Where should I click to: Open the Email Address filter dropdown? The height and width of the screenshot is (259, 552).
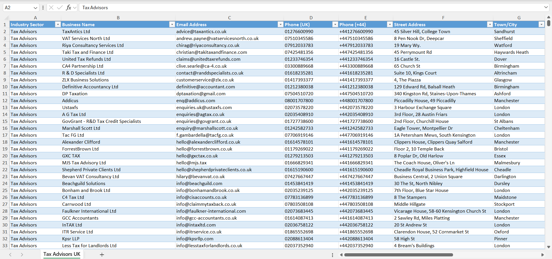pos(280,25)
